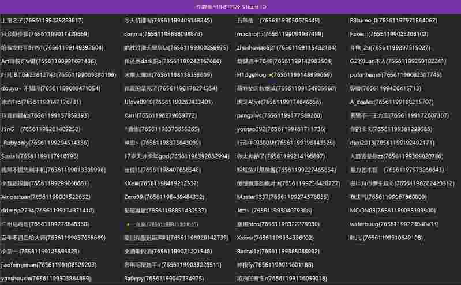The image size is (461, 285).
Task: Click the dimmed entry with yellow star icon
Action: (161, 224)
